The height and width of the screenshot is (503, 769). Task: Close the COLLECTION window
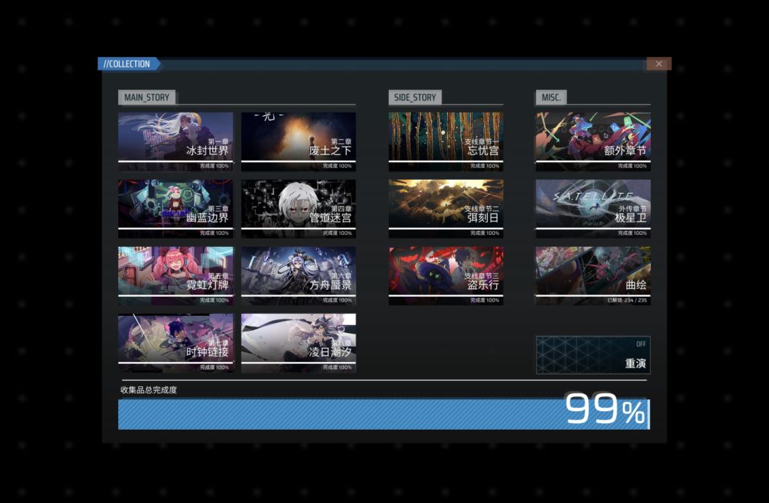pyautogui.click(x=659, y=64)
